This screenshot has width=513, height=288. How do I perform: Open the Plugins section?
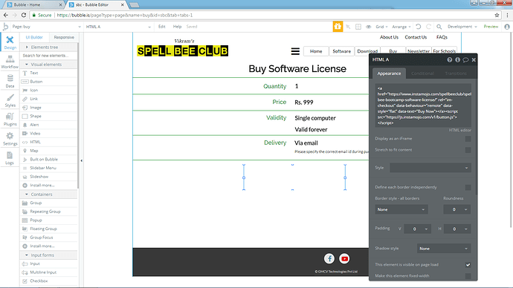10,120
